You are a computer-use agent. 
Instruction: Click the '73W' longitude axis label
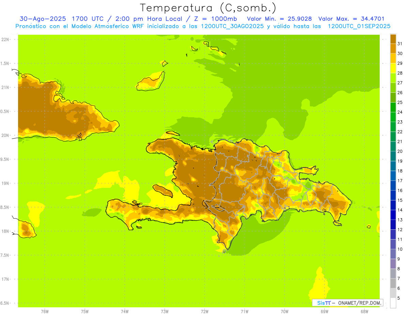(165, 311)
